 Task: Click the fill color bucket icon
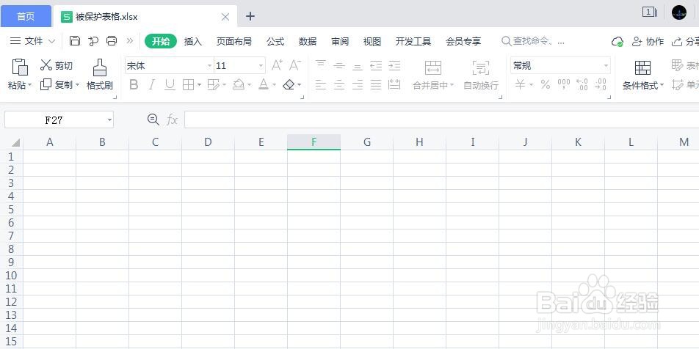coord(239,84)
